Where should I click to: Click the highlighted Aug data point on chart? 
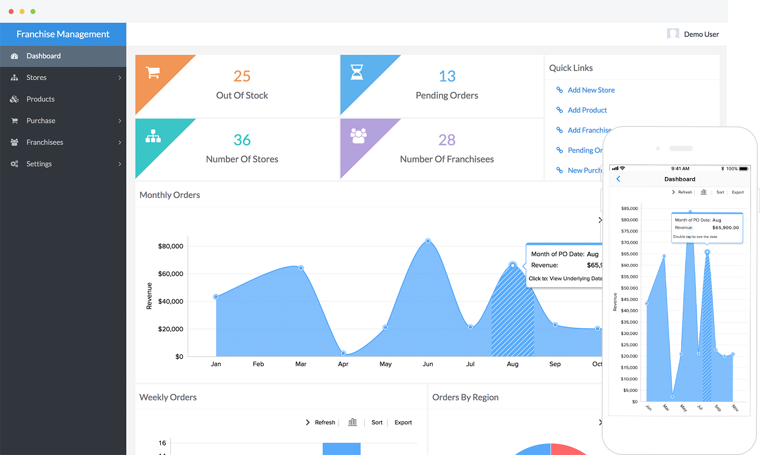click(512, 265)
